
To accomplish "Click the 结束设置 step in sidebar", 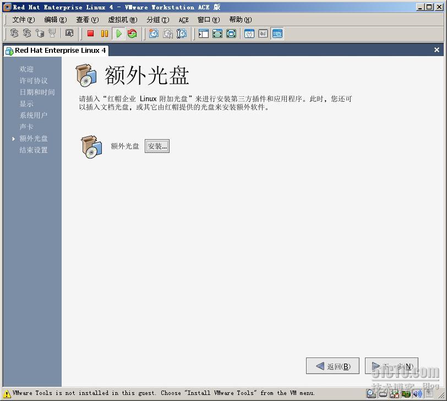I will (34, 150).
